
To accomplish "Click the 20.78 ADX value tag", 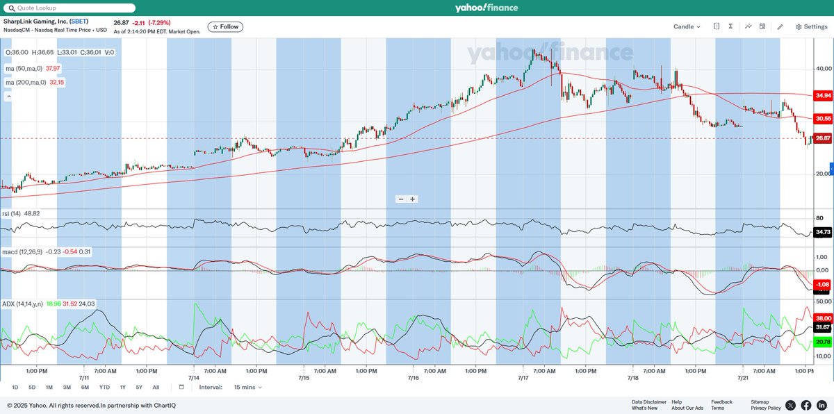I will click(823, 342).
